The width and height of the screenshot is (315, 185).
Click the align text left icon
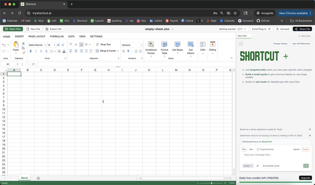click(71, 51)
